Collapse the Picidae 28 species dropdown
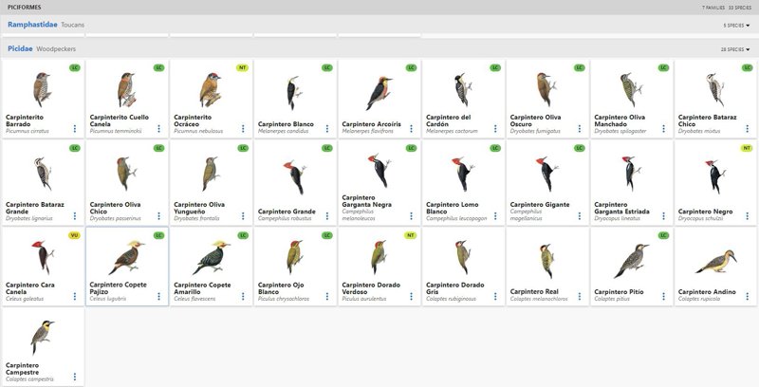Image resolution: width=759 pixels, height=387 pixels. 735,48
